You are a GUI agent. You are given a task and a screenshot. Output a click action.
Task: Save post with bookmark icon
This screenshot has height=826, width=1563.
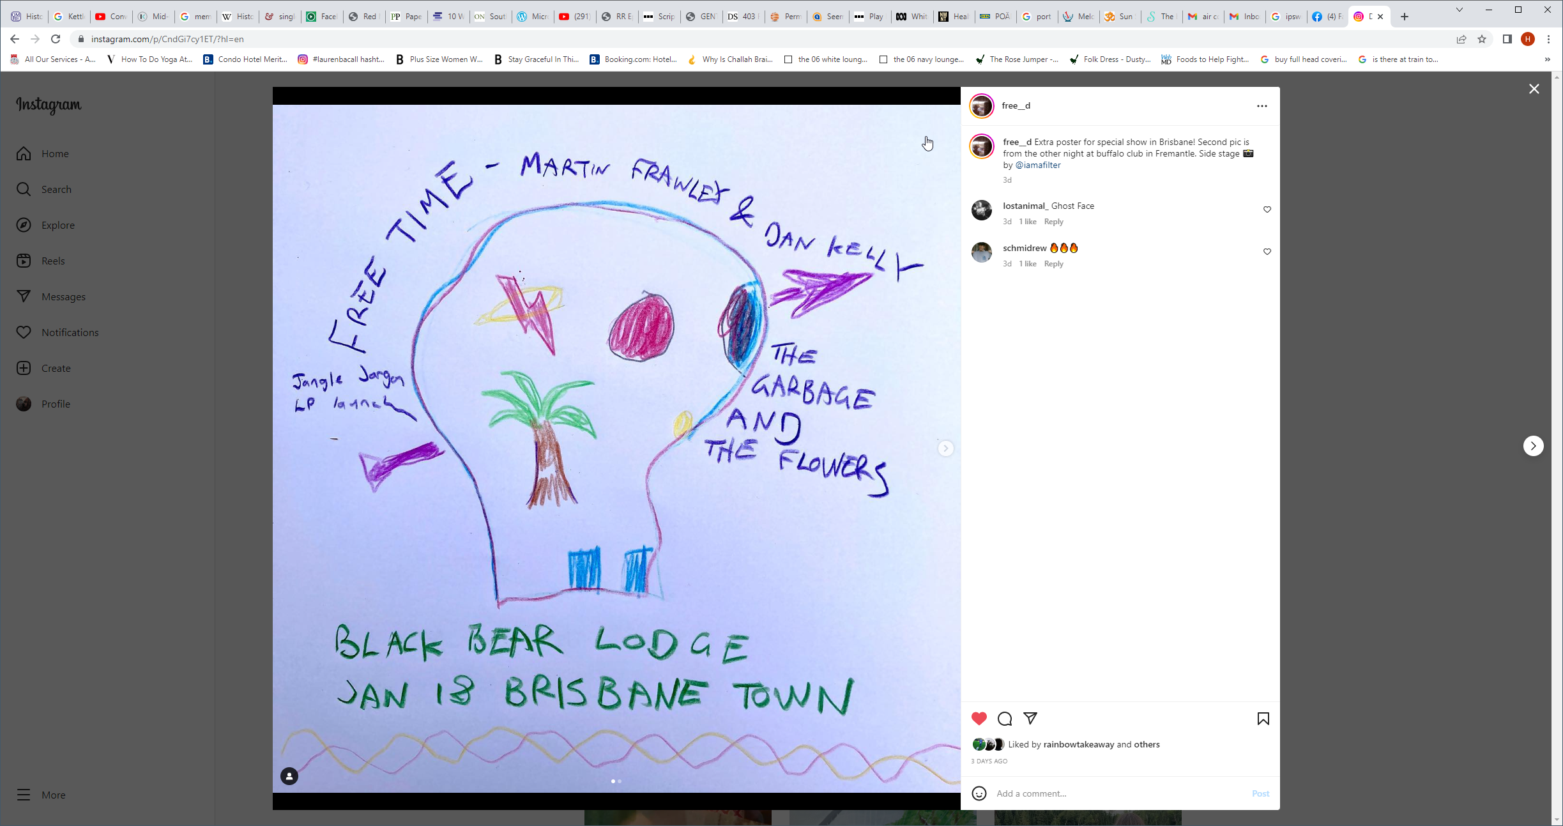tap(1263, 718)
